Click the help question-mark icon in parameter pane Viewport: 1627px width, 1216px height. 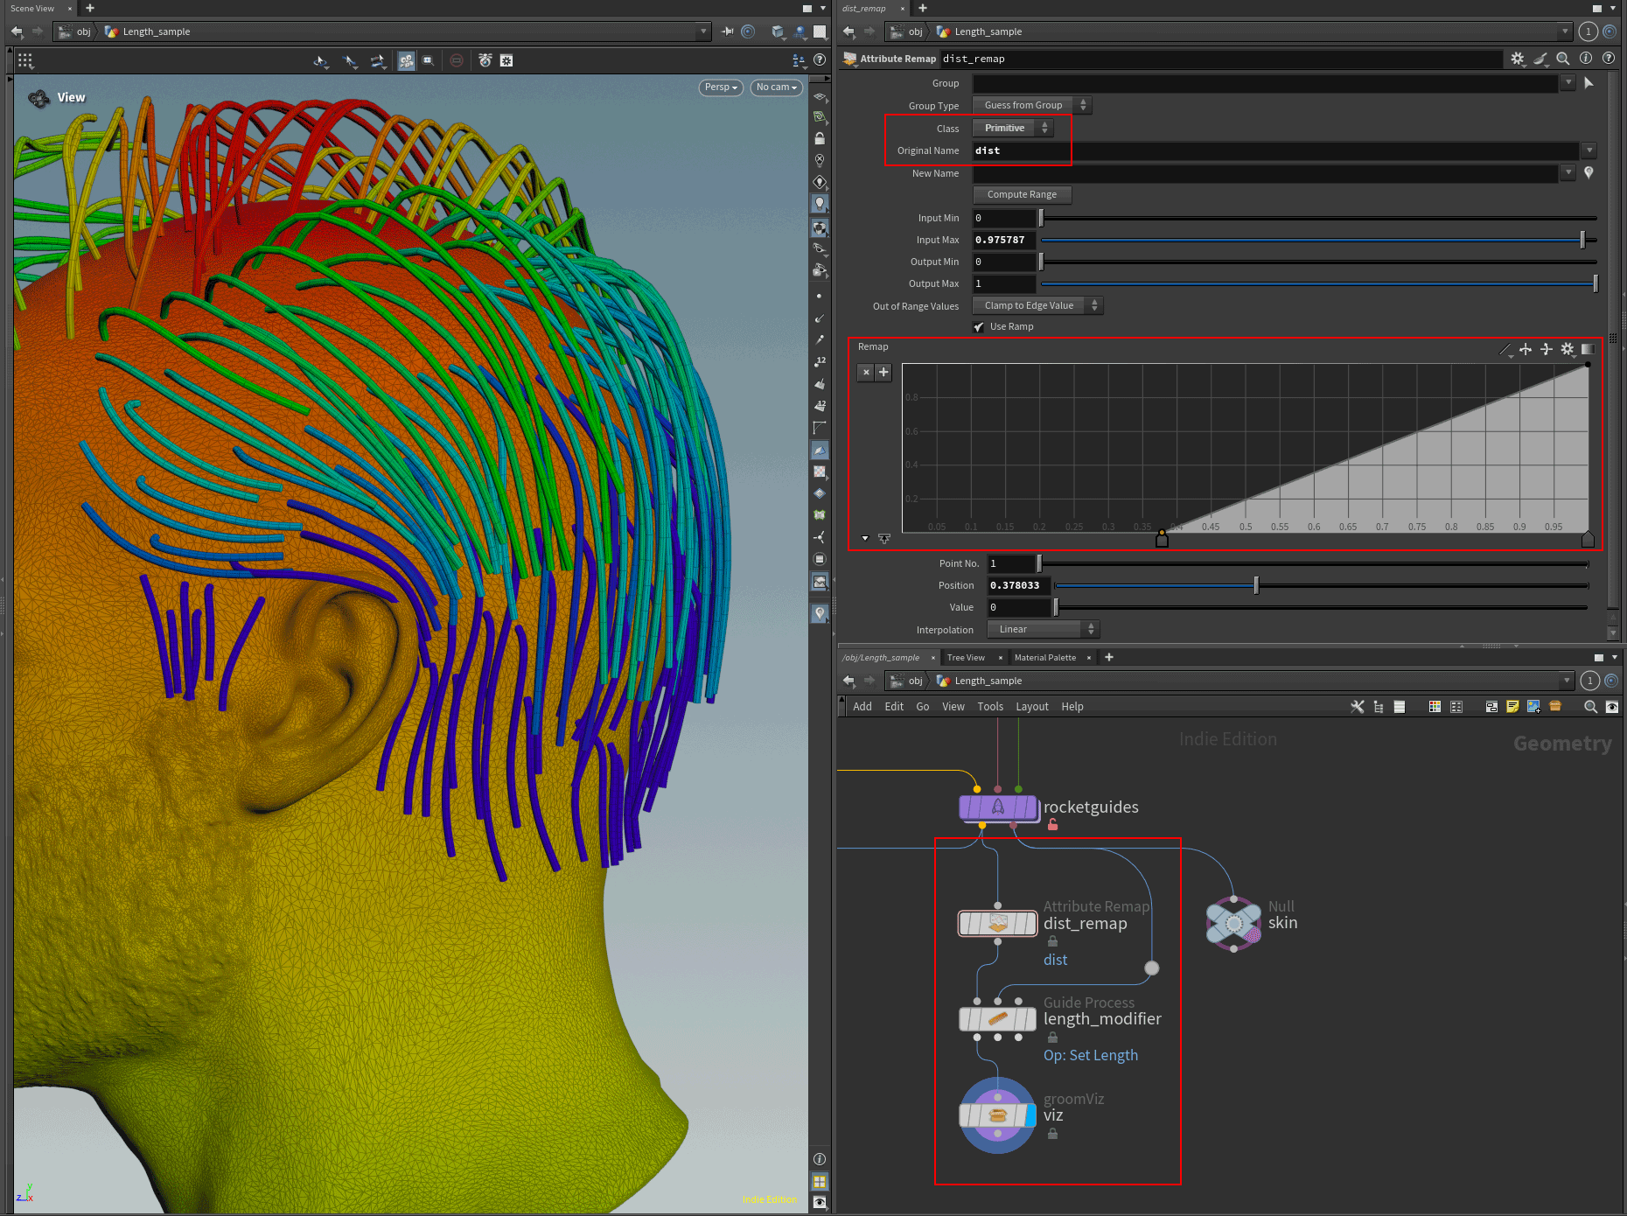(1609, 59)
